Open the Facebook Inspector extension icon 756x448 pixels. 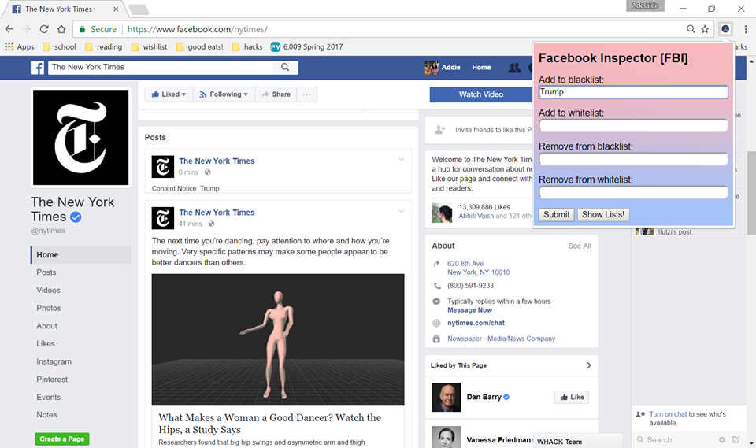pos(725,29)
